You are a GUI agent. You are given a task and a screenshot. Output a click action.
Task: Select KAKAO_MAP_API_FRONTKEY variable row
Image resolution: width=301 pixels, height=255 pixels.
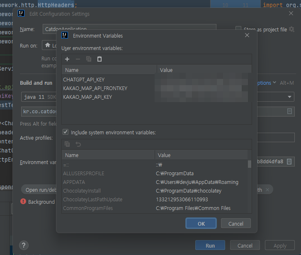tap(156, 88)
